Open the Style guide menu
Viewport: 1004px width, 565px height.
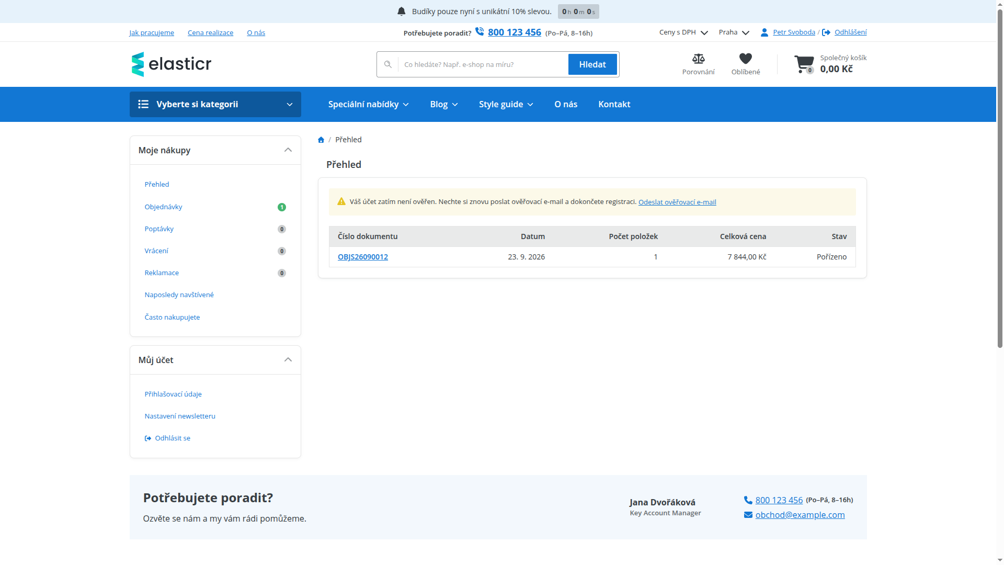tap(506, 104)
